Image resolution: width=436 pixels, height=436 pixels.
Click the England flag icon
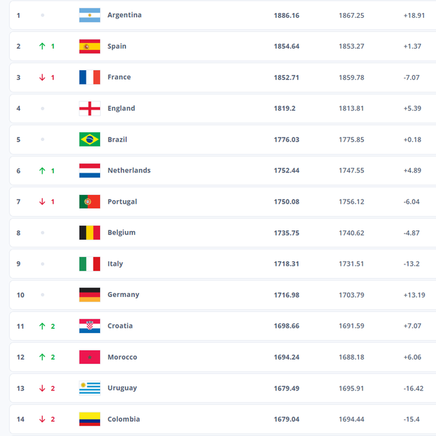[89, 108]
